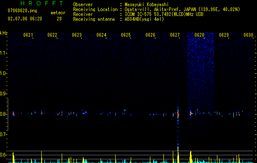Click the 0621 time marker
This screenshot has height=163, width=257.
coord(28,35)
